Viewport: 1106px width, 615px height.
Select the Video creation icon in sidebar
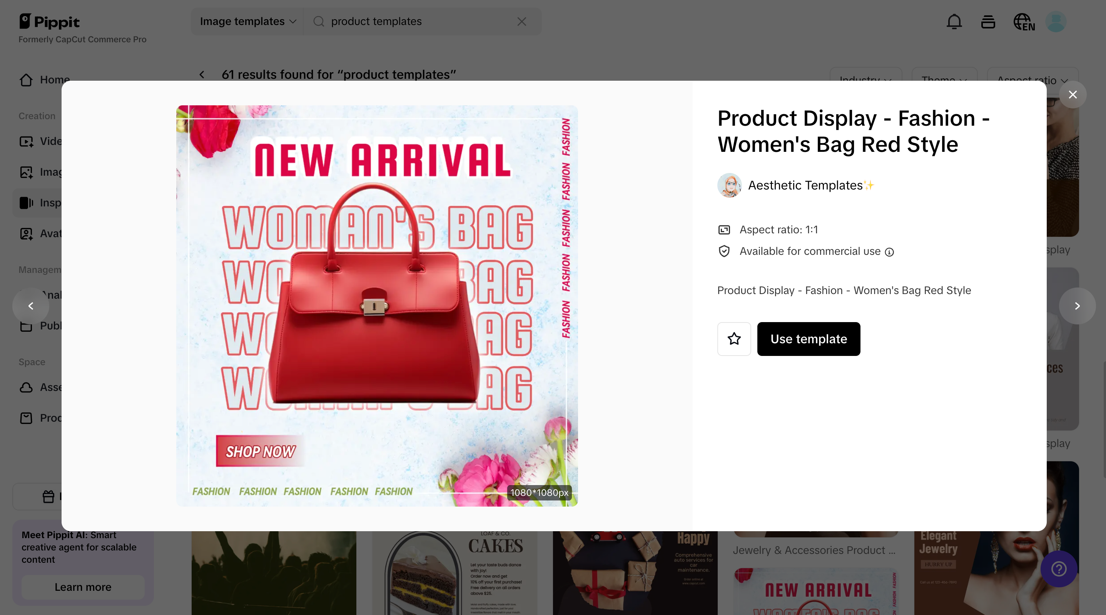[x=26, y=141]
